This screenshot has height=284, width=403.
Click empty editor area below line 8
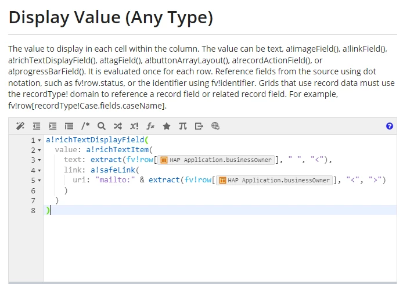click(x=220, y=248)
